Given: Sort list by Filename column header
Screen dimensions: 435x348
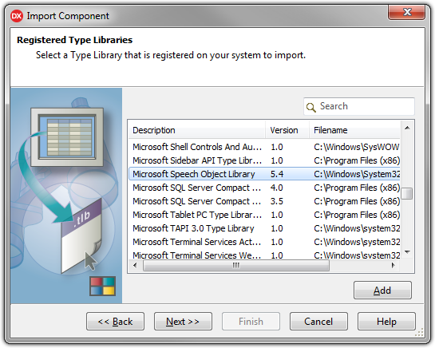Looking at the screenshot, I should 355,130.
